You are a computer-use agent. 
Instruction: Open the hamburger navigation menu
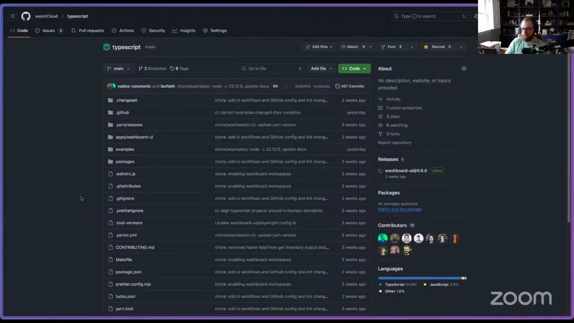click(x=13, y=16)
